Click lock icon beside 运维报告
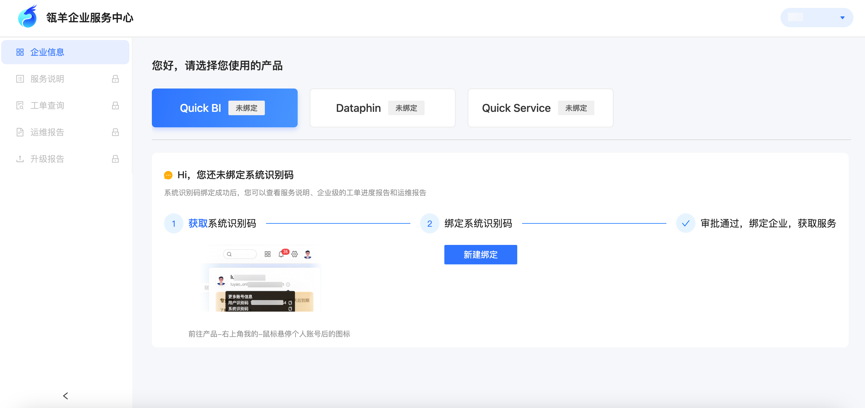The width and height of the screenshot is (865, 408). [115, 132]
